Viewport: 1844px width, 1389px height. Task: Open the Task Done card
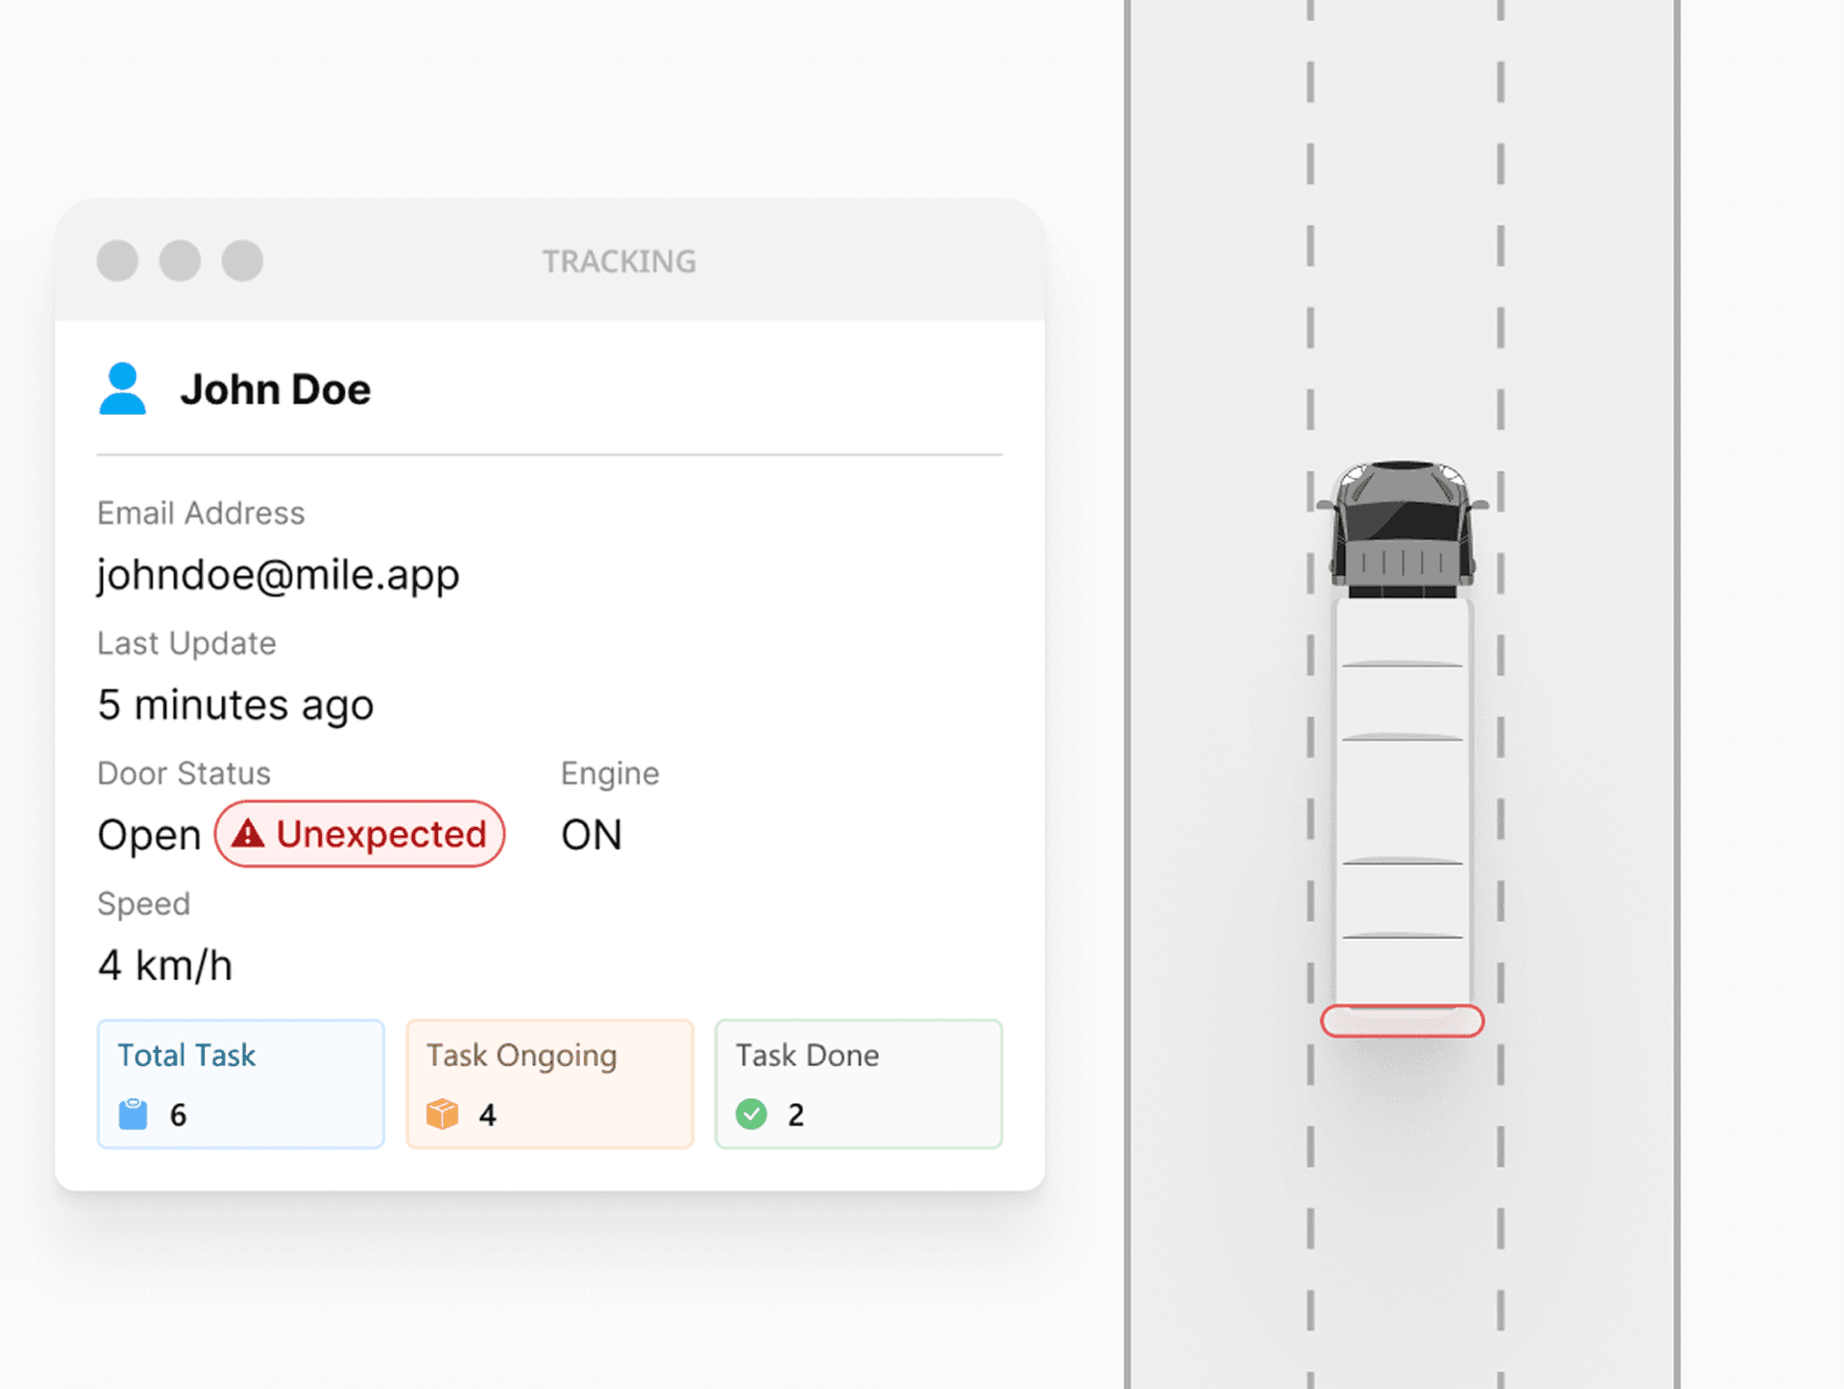(x=859, y=1084)
